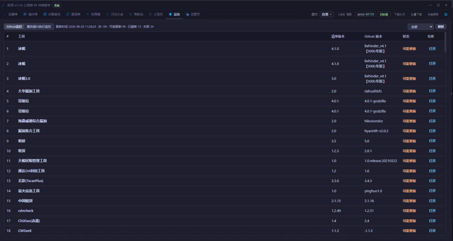Click 打开 in the 密桥 row

point(432,141)
